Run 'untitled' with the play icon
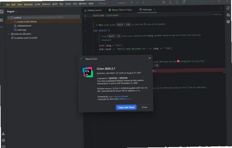Viewport: 232px width, 148px height. (137, 3)
